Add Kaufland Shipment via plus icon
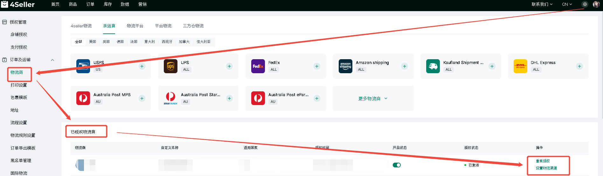This screenshot has height=176, width=603. [492, 66]
